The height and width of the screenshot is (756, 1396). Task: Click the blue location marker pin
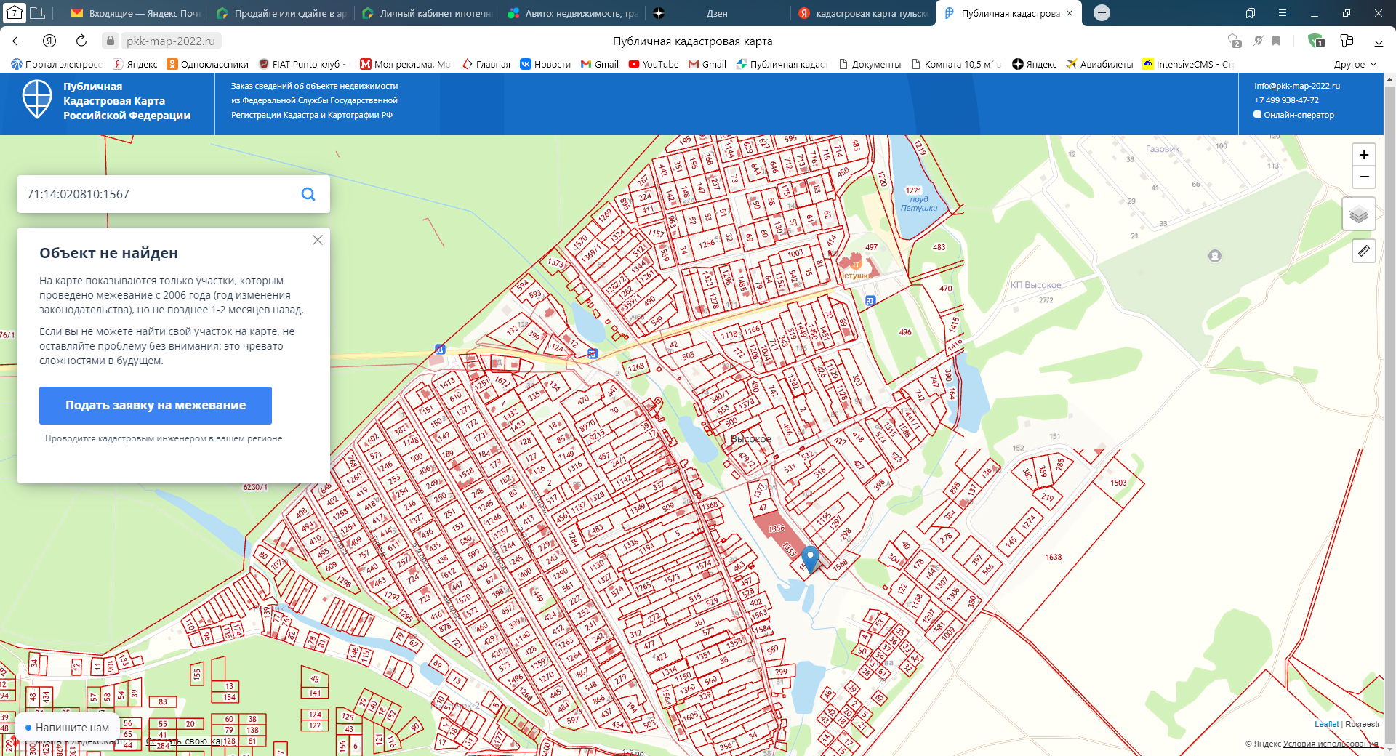[810, 558]
